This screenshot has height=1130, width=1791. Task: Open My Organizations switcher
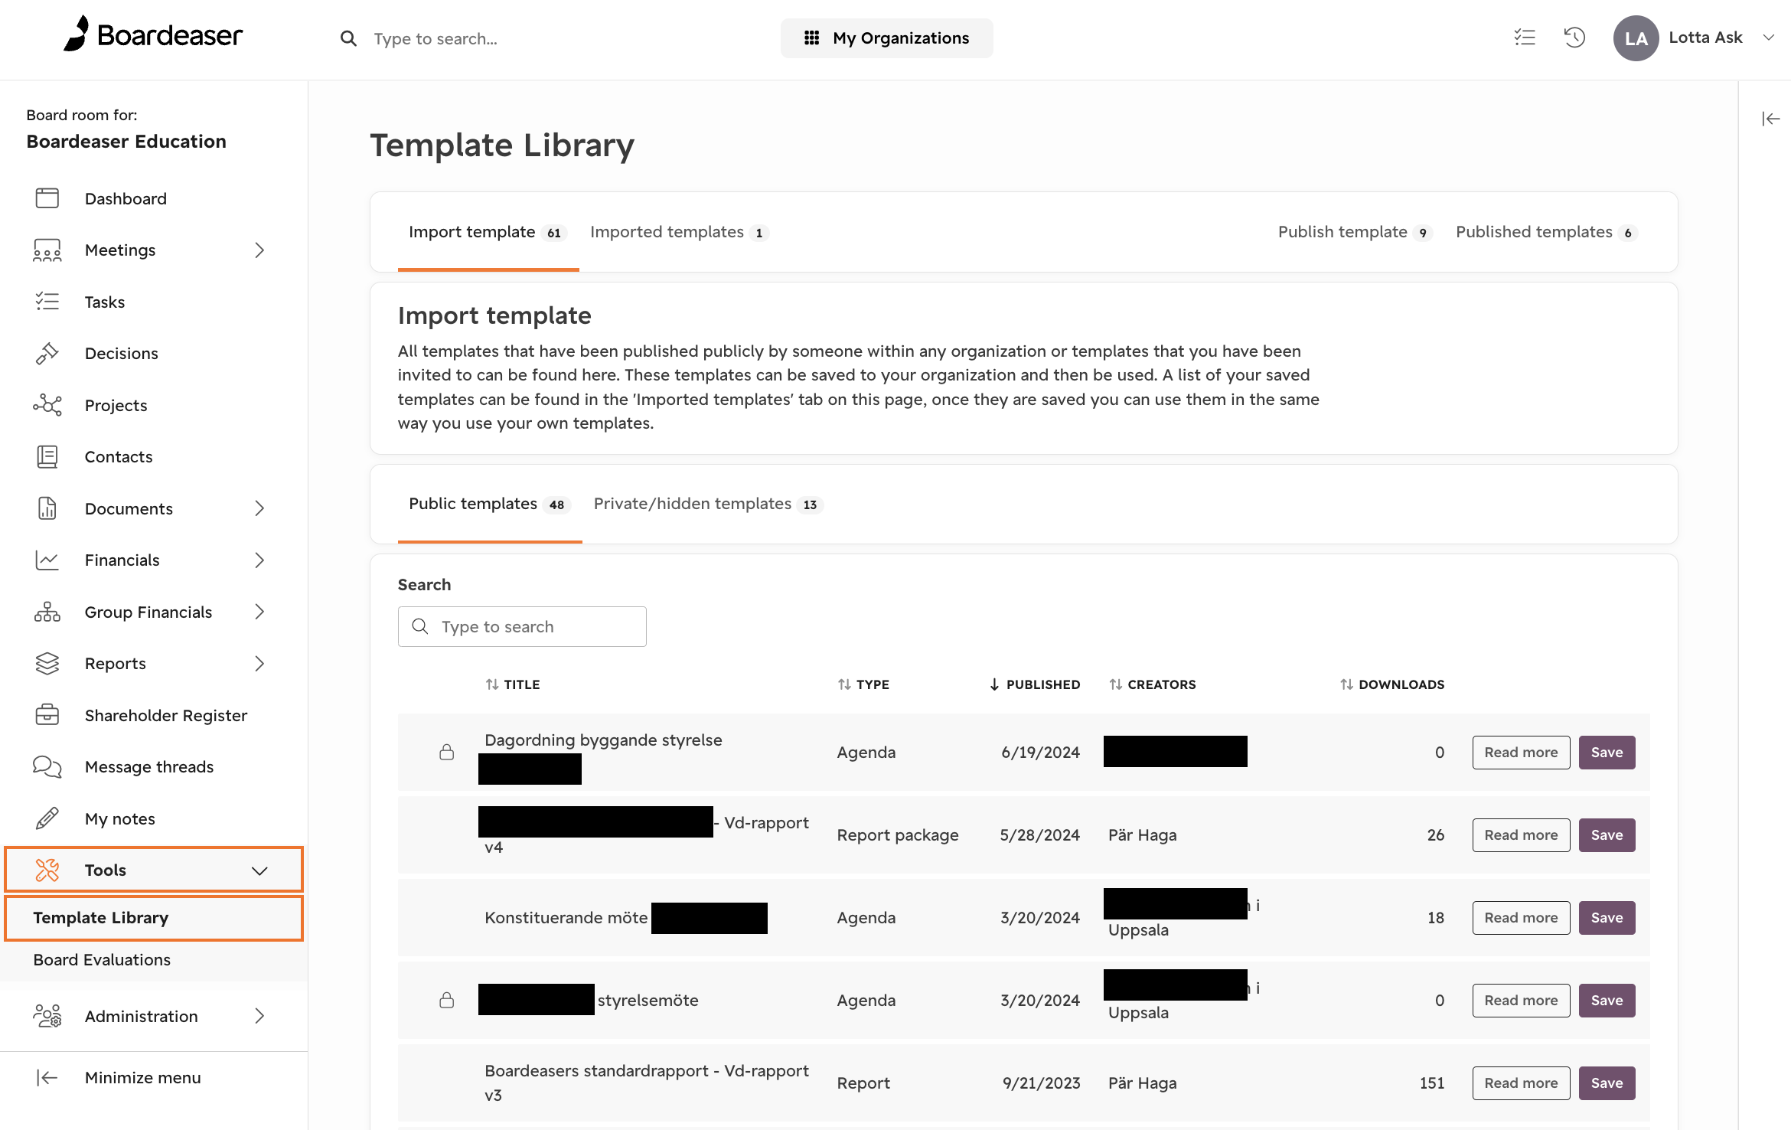point(886,38)
